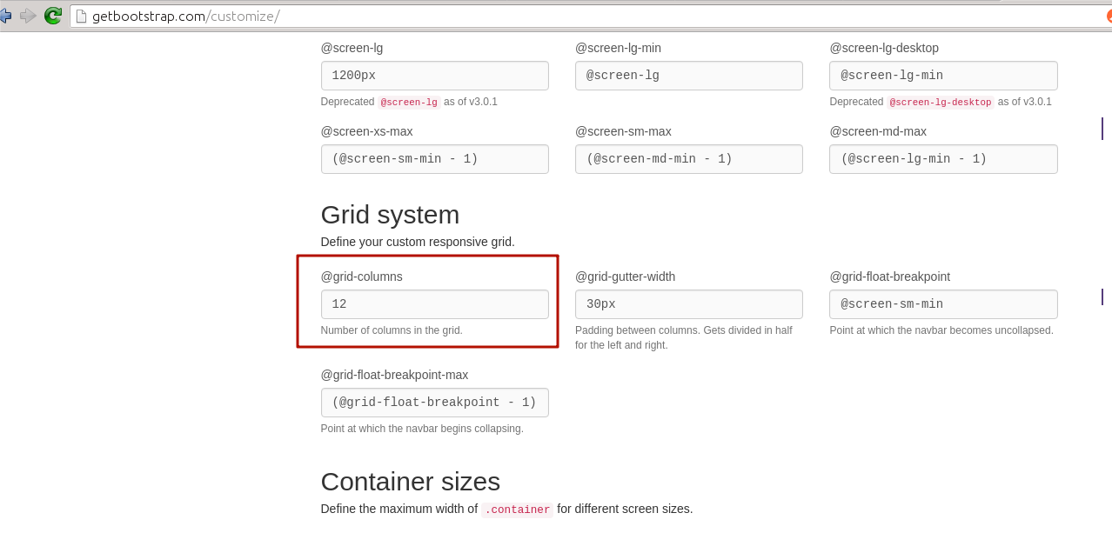Click the @screen-sm-max input
This screenshot has width=1112, height=533.
[x=688, y=159]
